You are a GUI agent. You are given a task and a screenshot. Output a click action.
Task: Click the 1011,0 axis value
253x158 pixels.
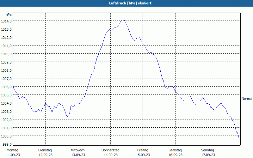(x=6, y=46)
